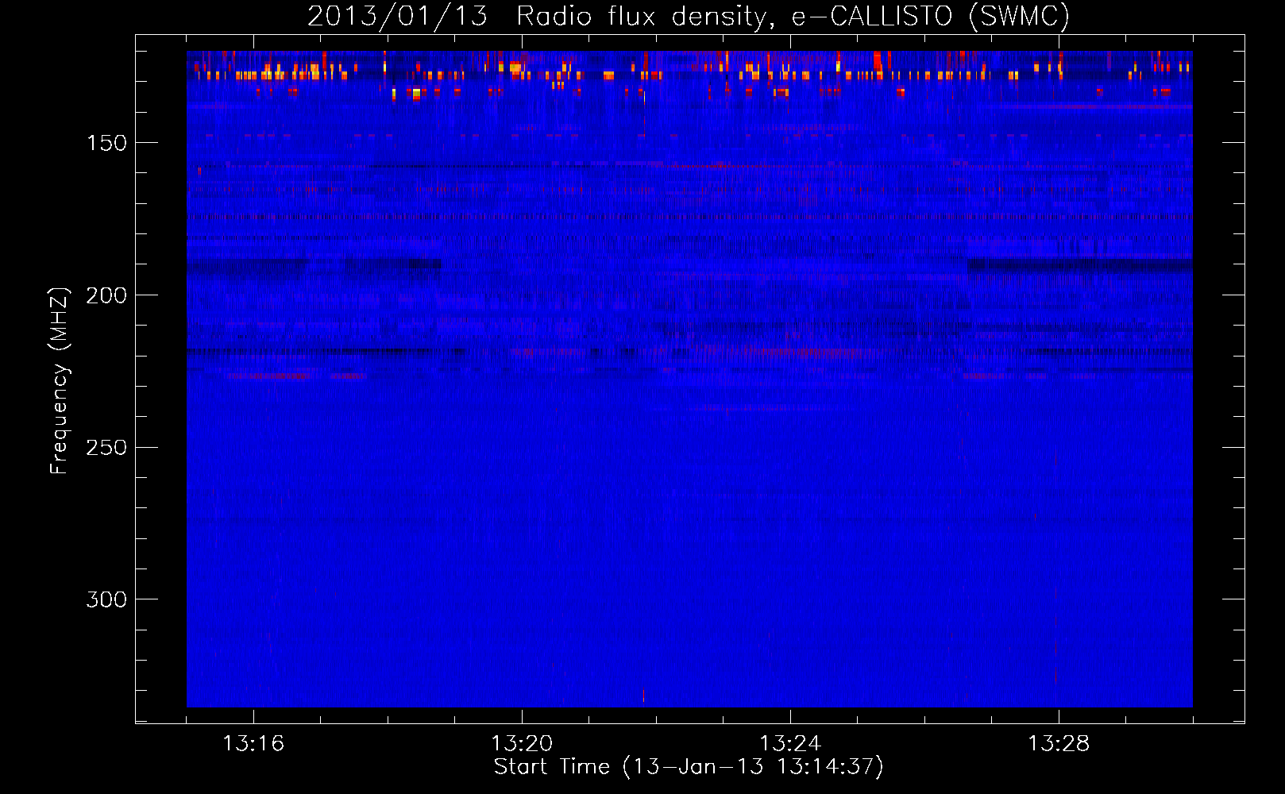Pick the 250 frequency tick label
Screen dimensions: 1285x794
click(106, 448)
